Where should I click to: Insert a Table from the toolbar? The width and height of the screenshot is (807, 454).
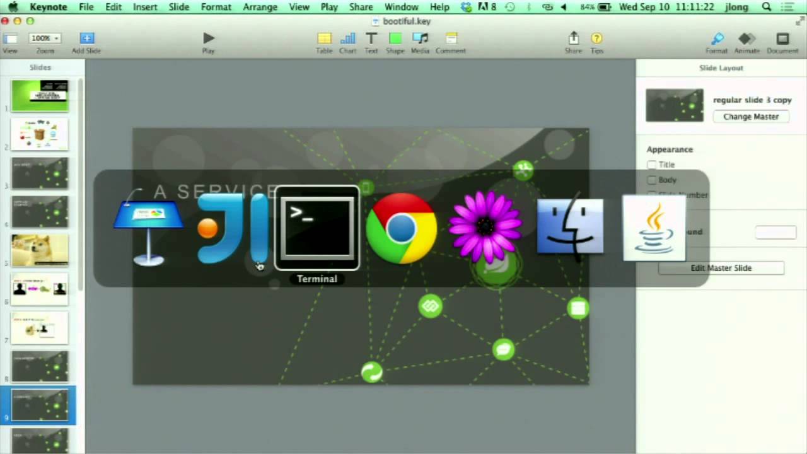click(324, 39)
